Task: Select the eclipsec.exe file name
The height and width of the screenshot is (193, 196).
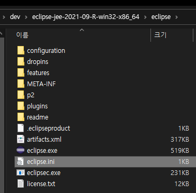Action: click(x=43, y=173)
